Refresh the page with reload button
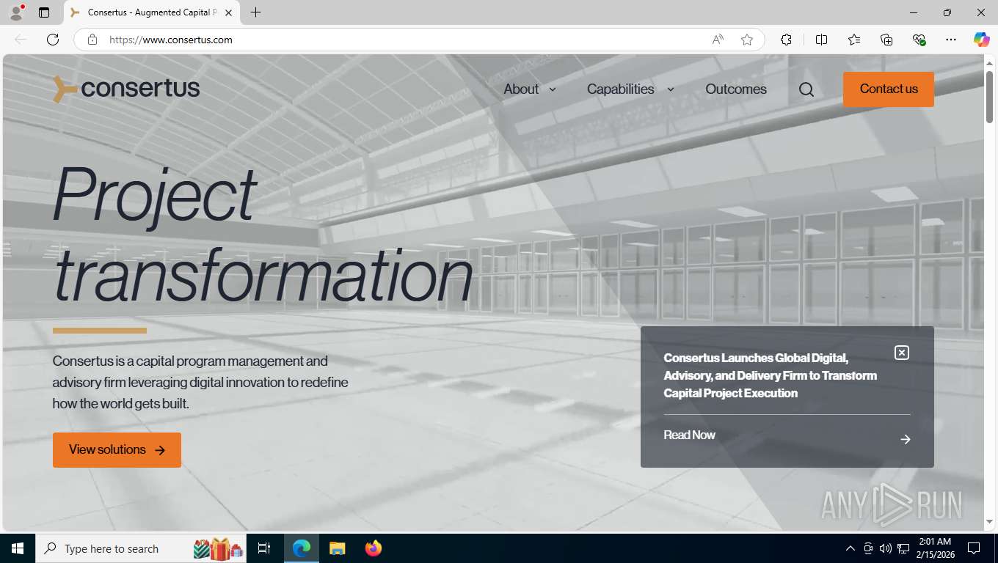 click(53, 40)
